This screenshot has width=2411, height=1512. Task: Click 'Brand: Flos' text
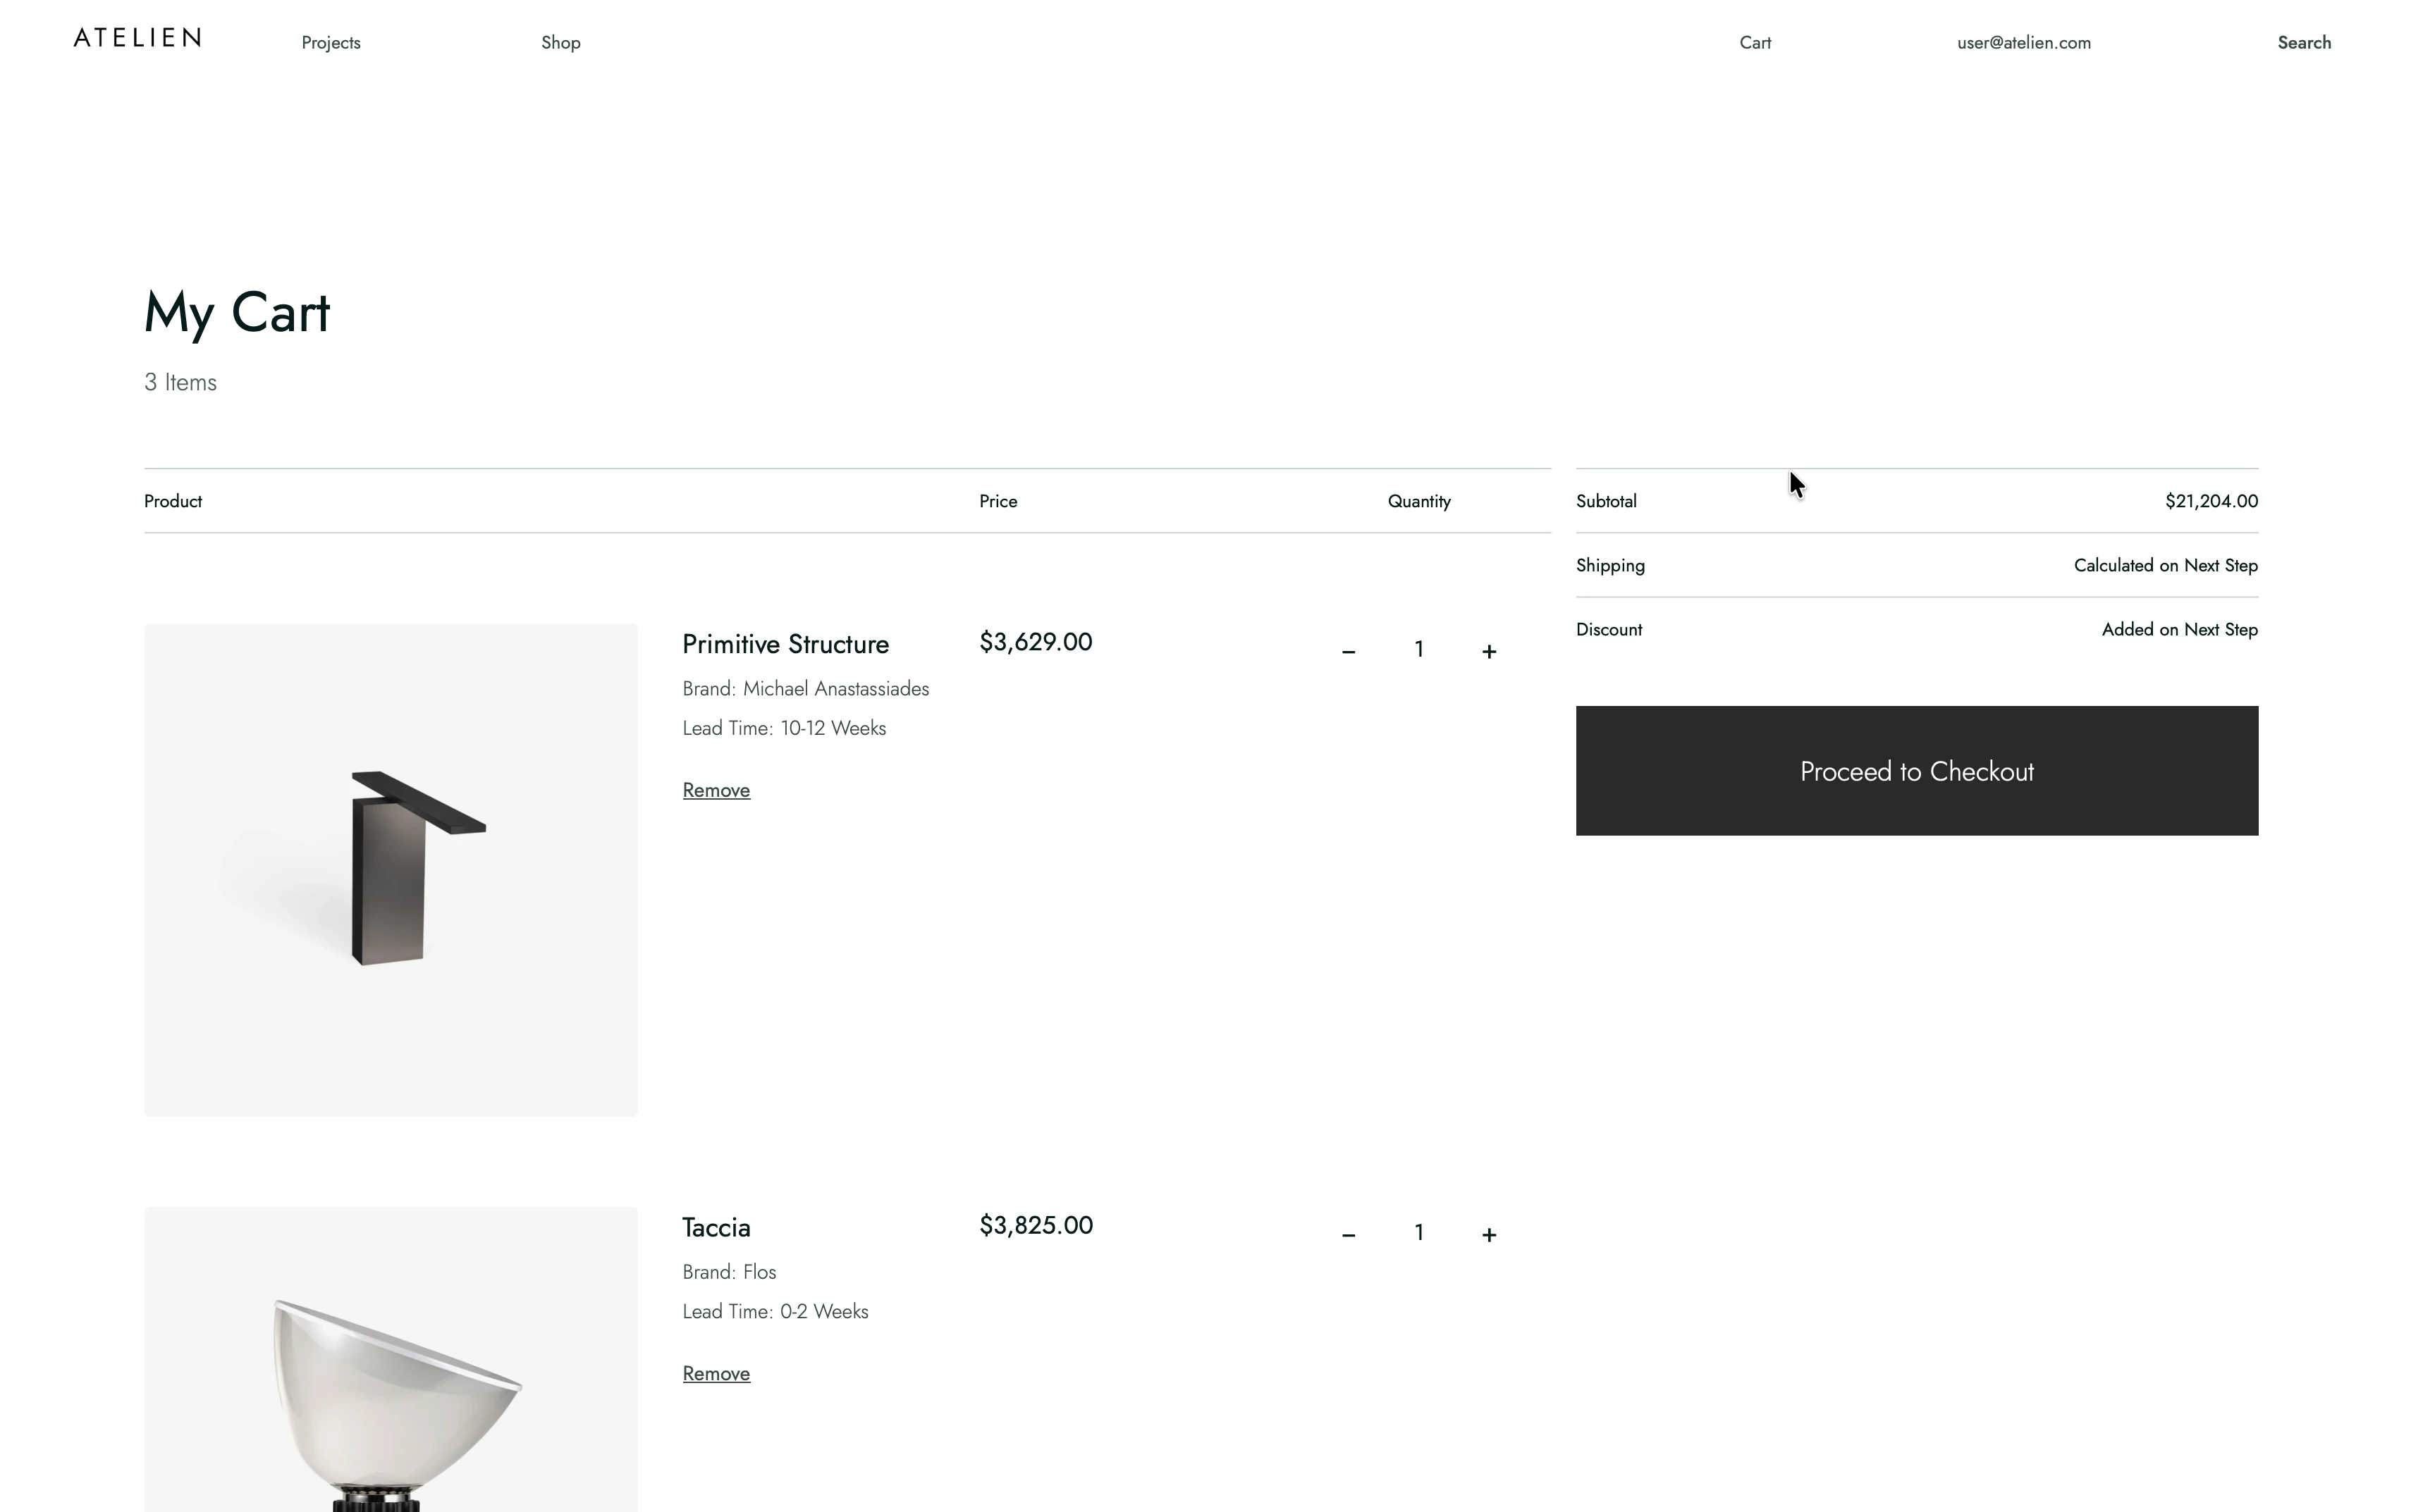pos(730,1272)
